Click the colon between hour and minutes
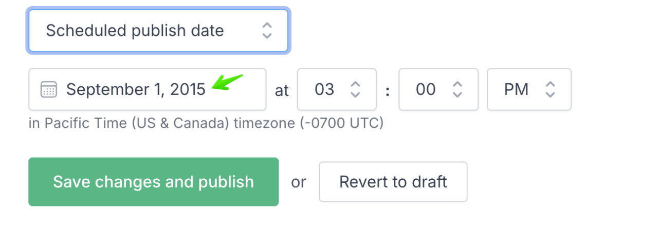Screen dimensions: 658x226 [388, 91]
